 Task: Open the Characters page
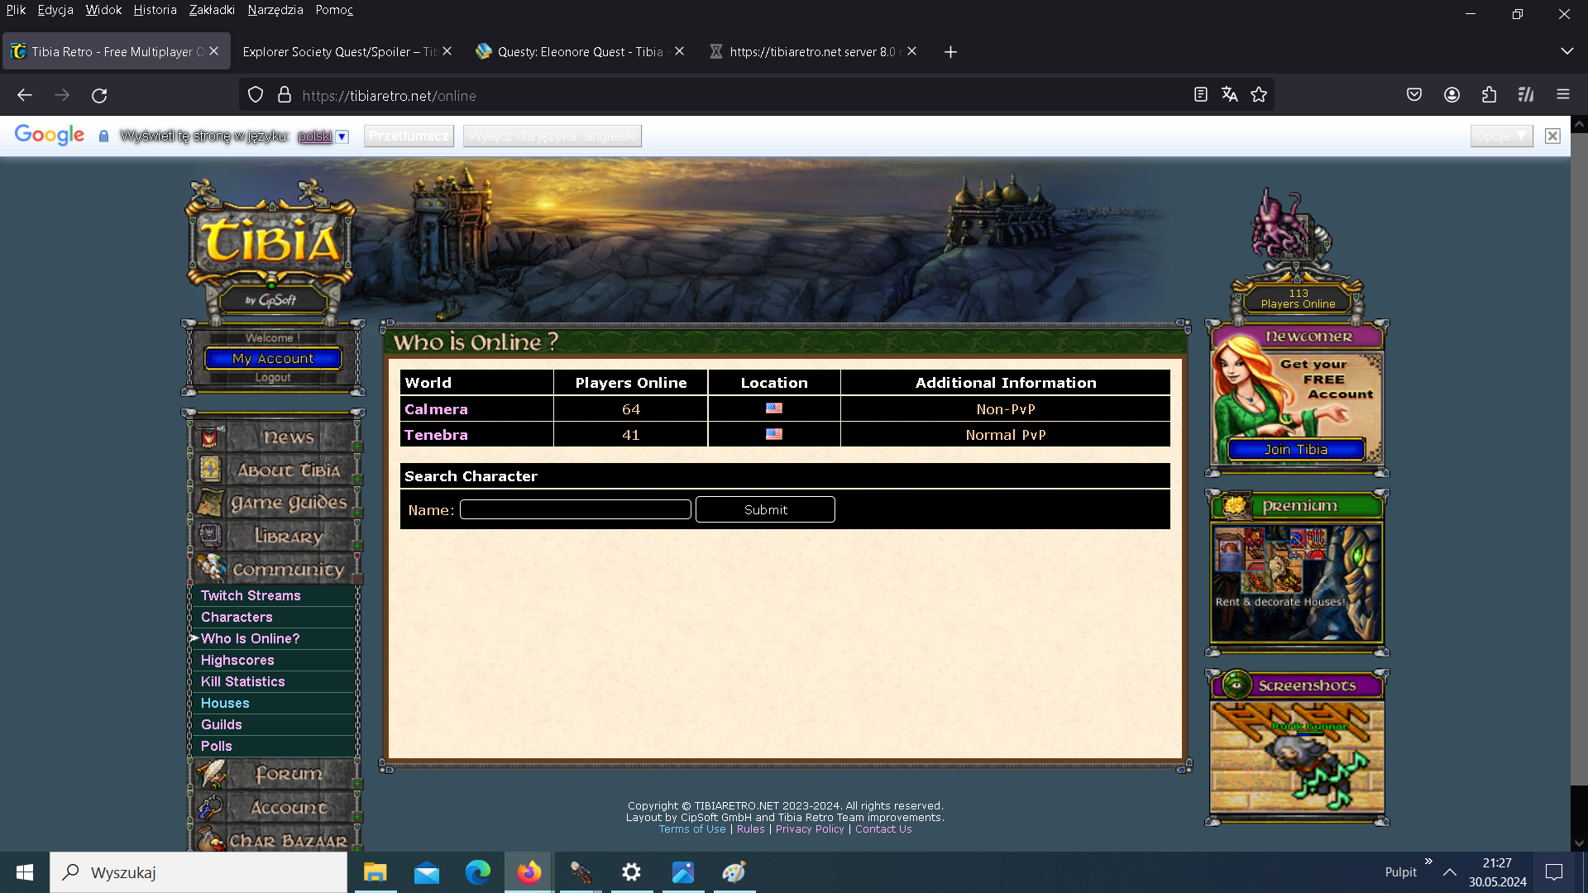click(237, 617)
